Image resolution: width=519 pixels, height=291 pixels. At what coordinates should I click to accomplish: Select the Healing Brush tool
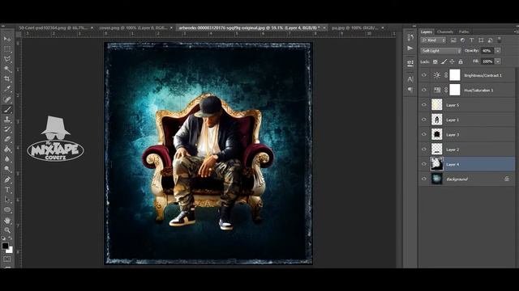point(7,99)
